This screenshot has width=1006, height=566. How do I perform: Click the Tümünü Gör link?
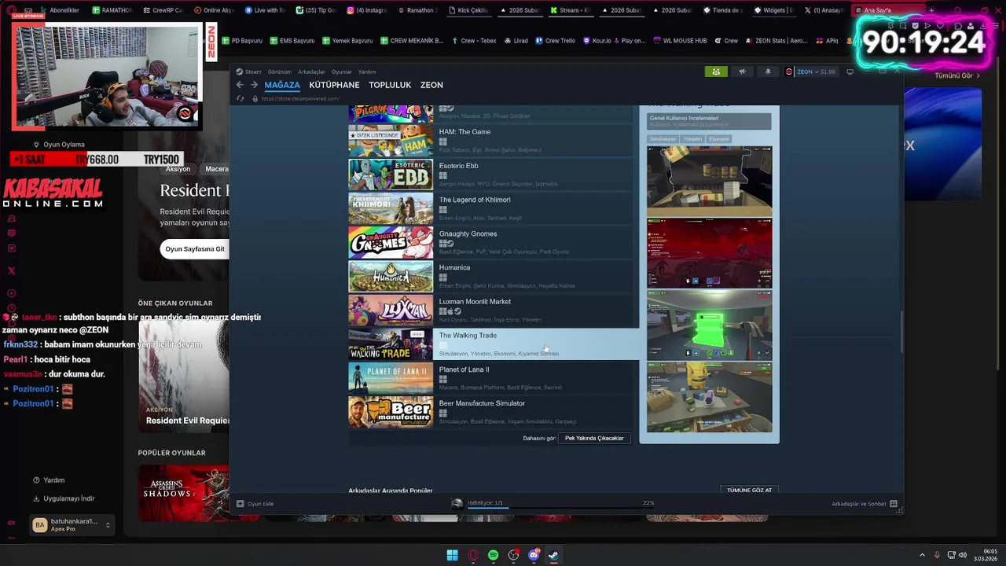(x=957, y=75)
